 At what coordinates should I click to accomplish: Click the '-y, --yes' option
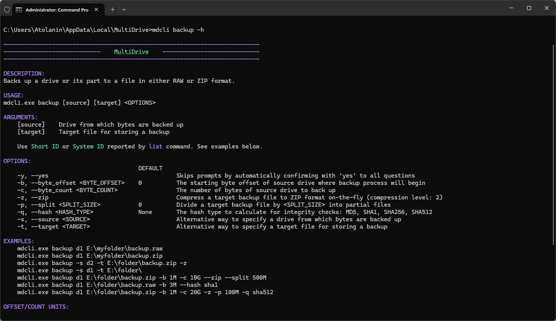[33, 176]
